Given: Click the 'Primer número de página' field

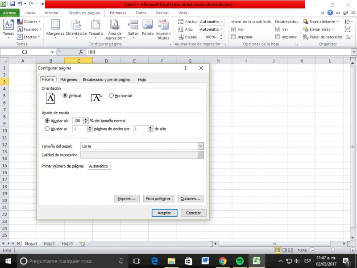Looking at the screenshot, I should [99, 166].
